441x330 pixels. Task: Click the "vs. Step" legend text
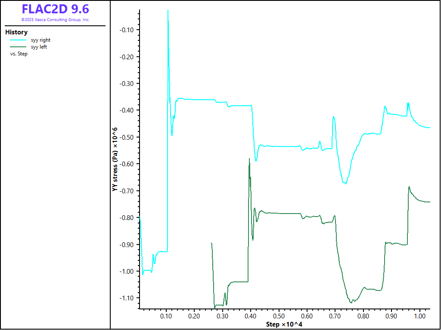pyautogui.click(x=19, y=54)
